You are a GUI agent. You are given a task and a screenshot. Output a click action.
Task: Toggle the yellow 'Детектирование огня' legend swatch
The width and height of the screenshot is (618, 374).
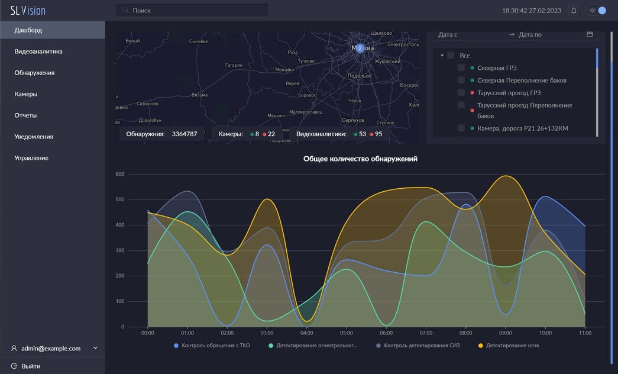click(x=480, y=345)
